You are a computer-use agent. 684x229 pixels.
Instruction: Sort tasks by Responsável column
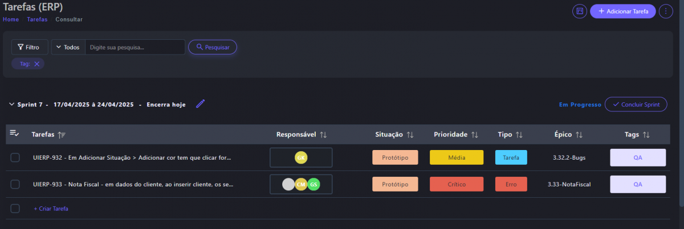323,135
